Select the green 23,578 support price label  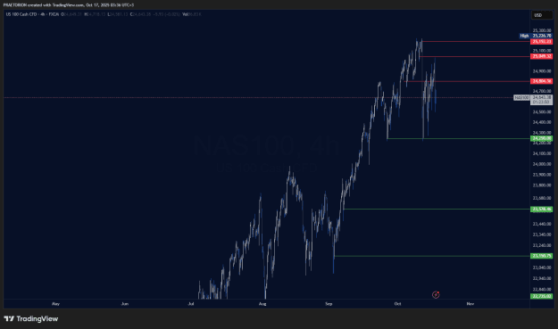pyautogui.click(x=541, y=209)
